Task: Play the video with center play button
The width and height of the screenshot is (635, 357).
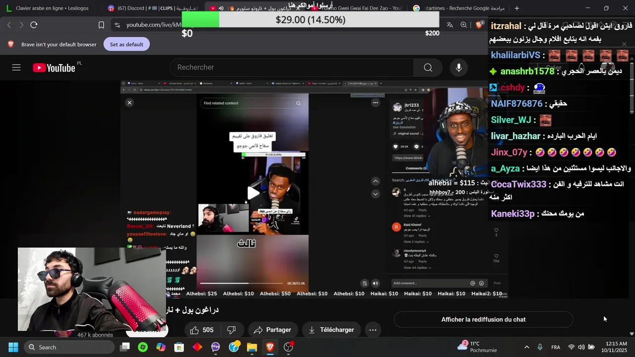Action: [254, 193]
